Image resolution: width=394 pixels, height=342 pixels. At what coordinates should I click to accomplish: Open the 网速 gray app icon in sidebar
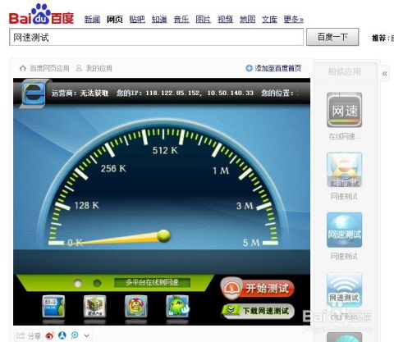[x=344, y=110]
